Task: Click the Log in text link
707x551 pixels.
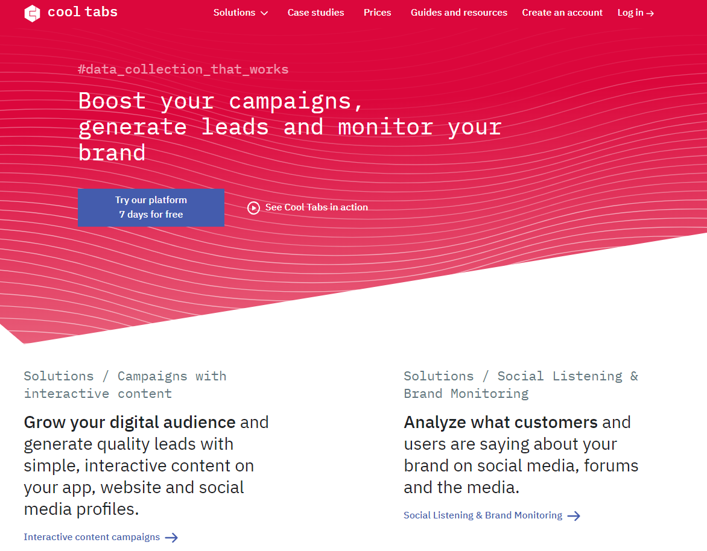Action: coord(630,13)
